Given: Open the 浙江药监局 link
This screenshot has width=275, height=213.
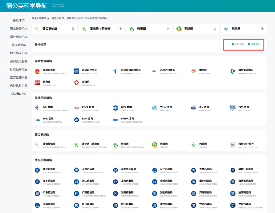Looking at the screenshot, I should [x=88, y=181].
